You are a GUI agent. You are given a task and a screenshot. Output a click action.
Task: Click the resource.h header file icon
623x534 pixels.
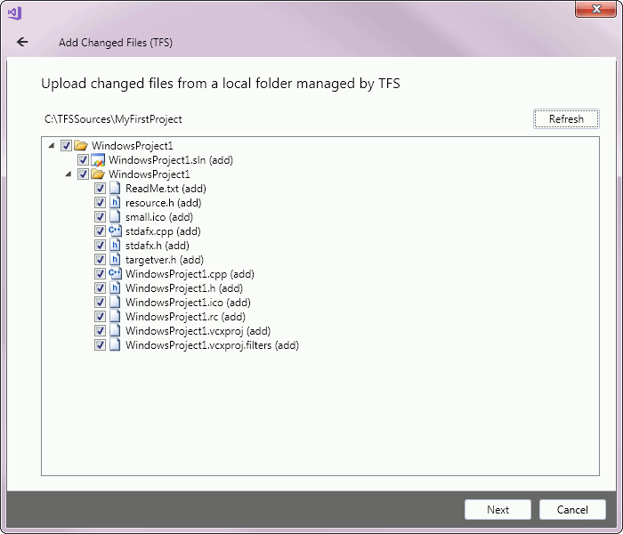115,203
